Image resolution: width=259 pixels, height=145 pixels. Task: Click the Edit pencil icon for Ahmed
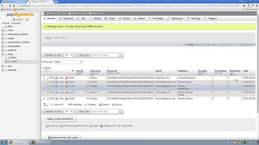point(48,82)
